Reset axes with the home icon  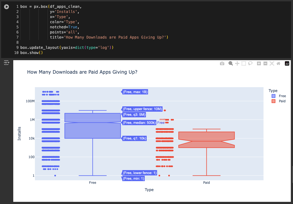coord(278,63)
